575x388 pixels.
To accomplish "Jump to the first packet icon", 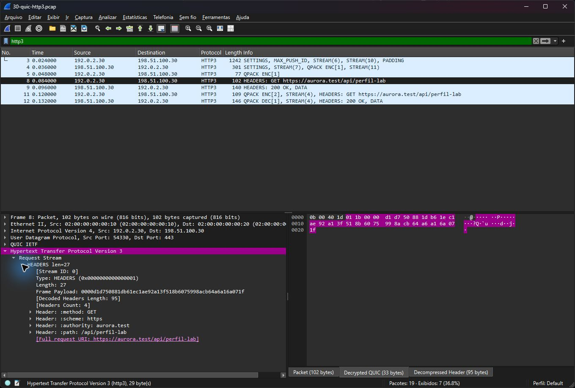I will point(140,28).
